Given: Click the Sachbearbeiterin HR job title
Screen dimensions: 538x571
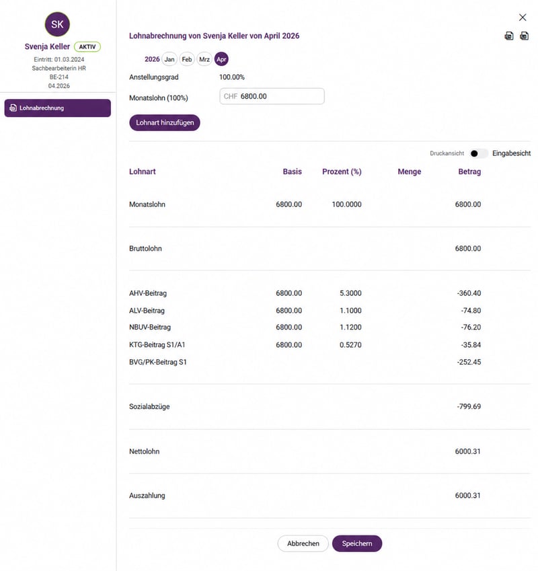Looking at the screenshot, I should pos(59,68).
